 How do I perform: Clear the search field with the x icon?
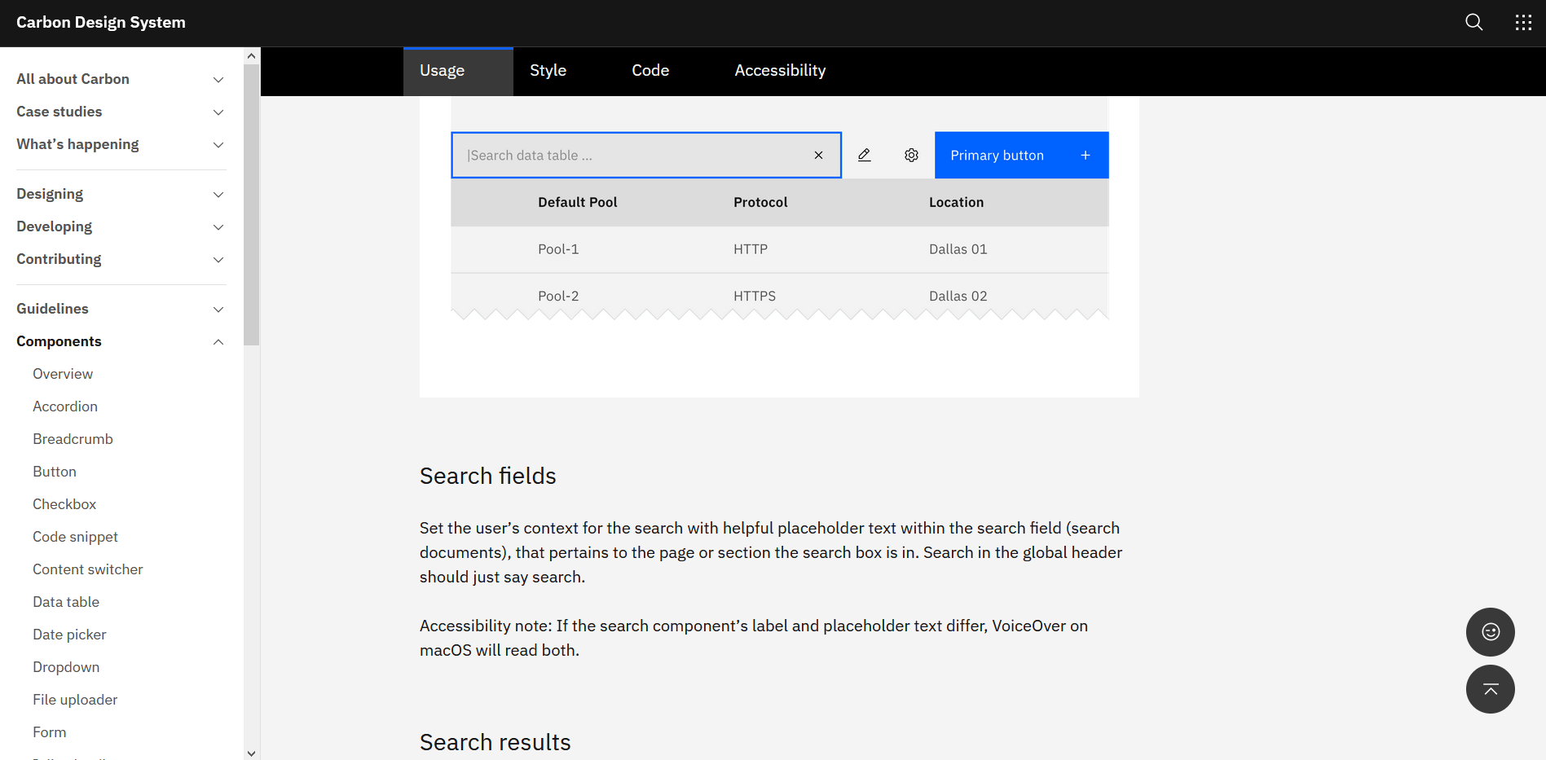818,155
